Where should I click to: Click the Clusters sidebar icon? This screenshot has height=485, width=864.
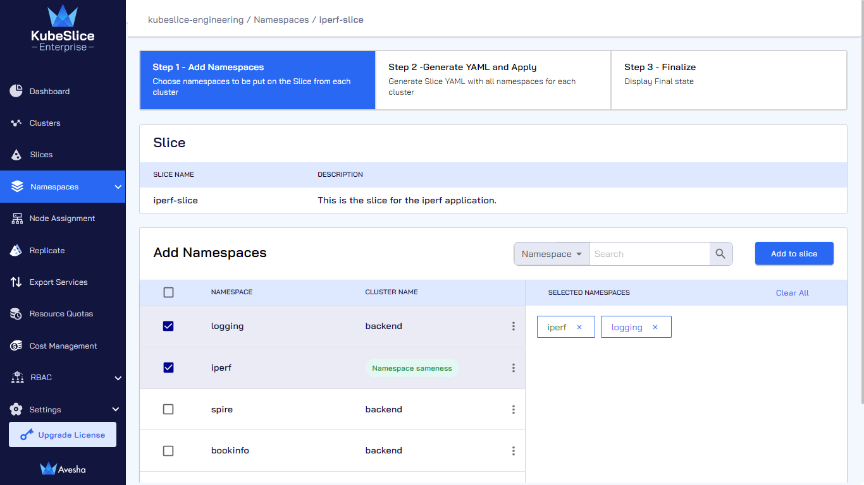[x=16, y=123]
